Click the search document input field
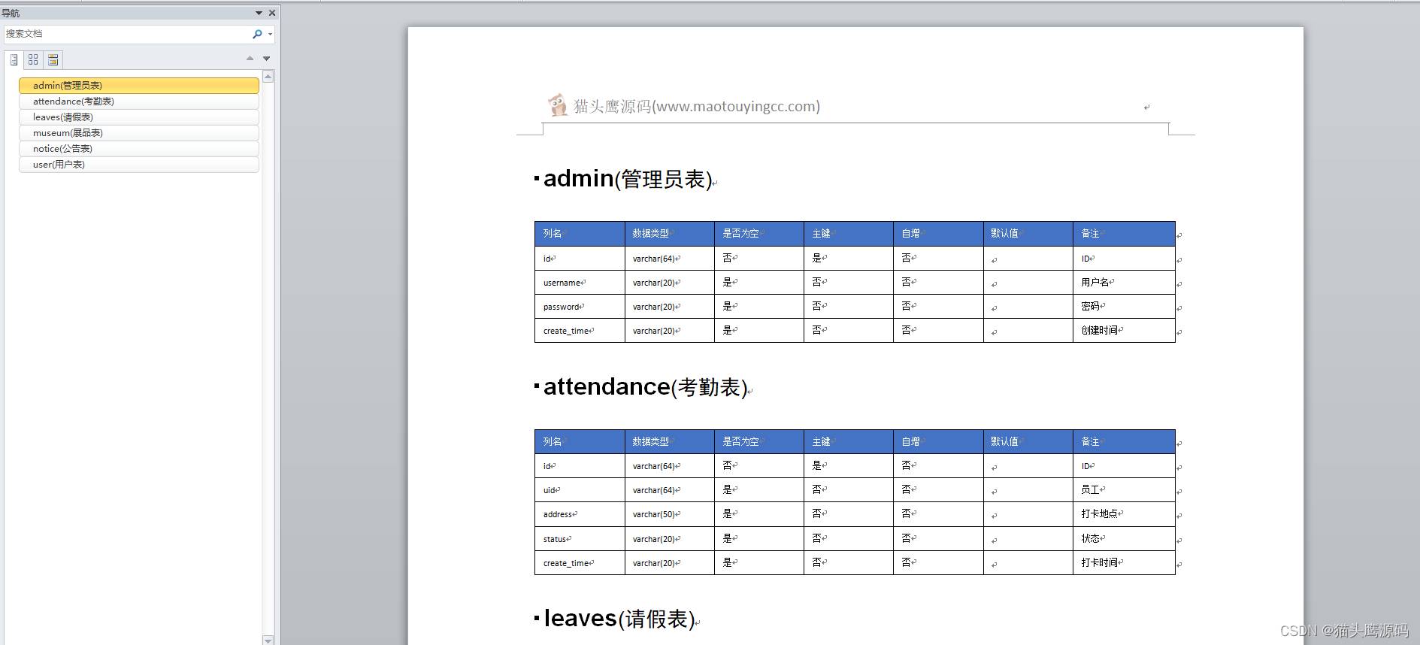1420x645 pixels. point(128,34)
